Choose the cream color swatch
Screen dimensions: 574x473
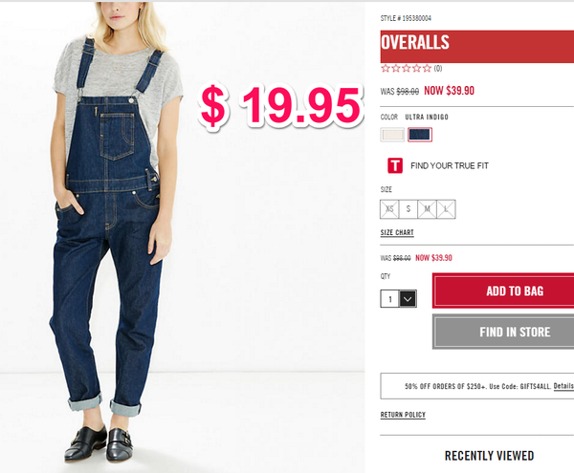click(392, 135)
